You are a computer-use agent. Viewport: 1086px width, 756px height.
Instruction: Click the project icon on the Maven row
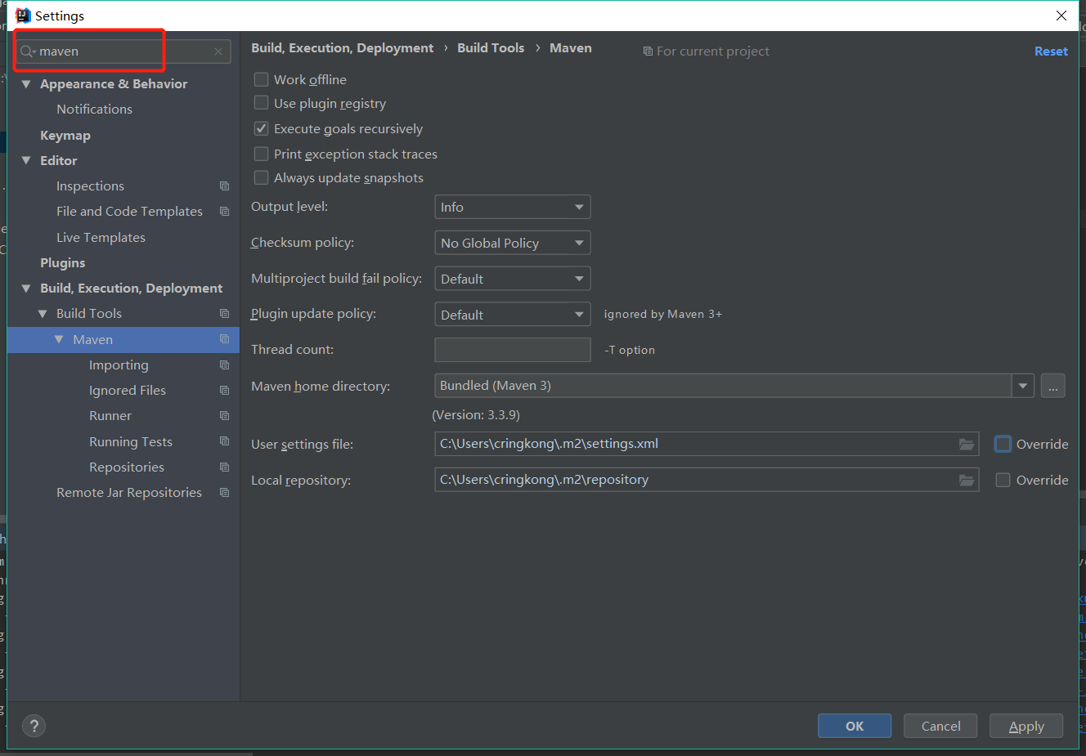pos(224,339)
